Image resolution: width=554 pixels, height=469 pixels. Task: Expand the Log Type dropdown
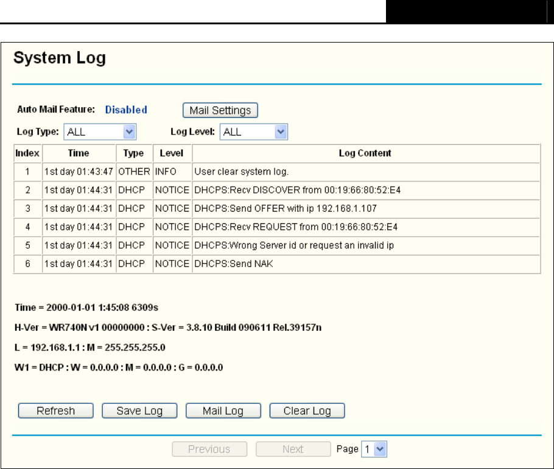[x=100, y=131]
